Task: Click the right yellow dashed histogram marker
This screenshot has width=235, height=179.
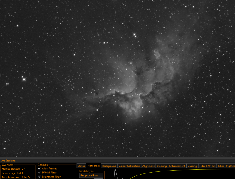Action: [x=121, y=174]
